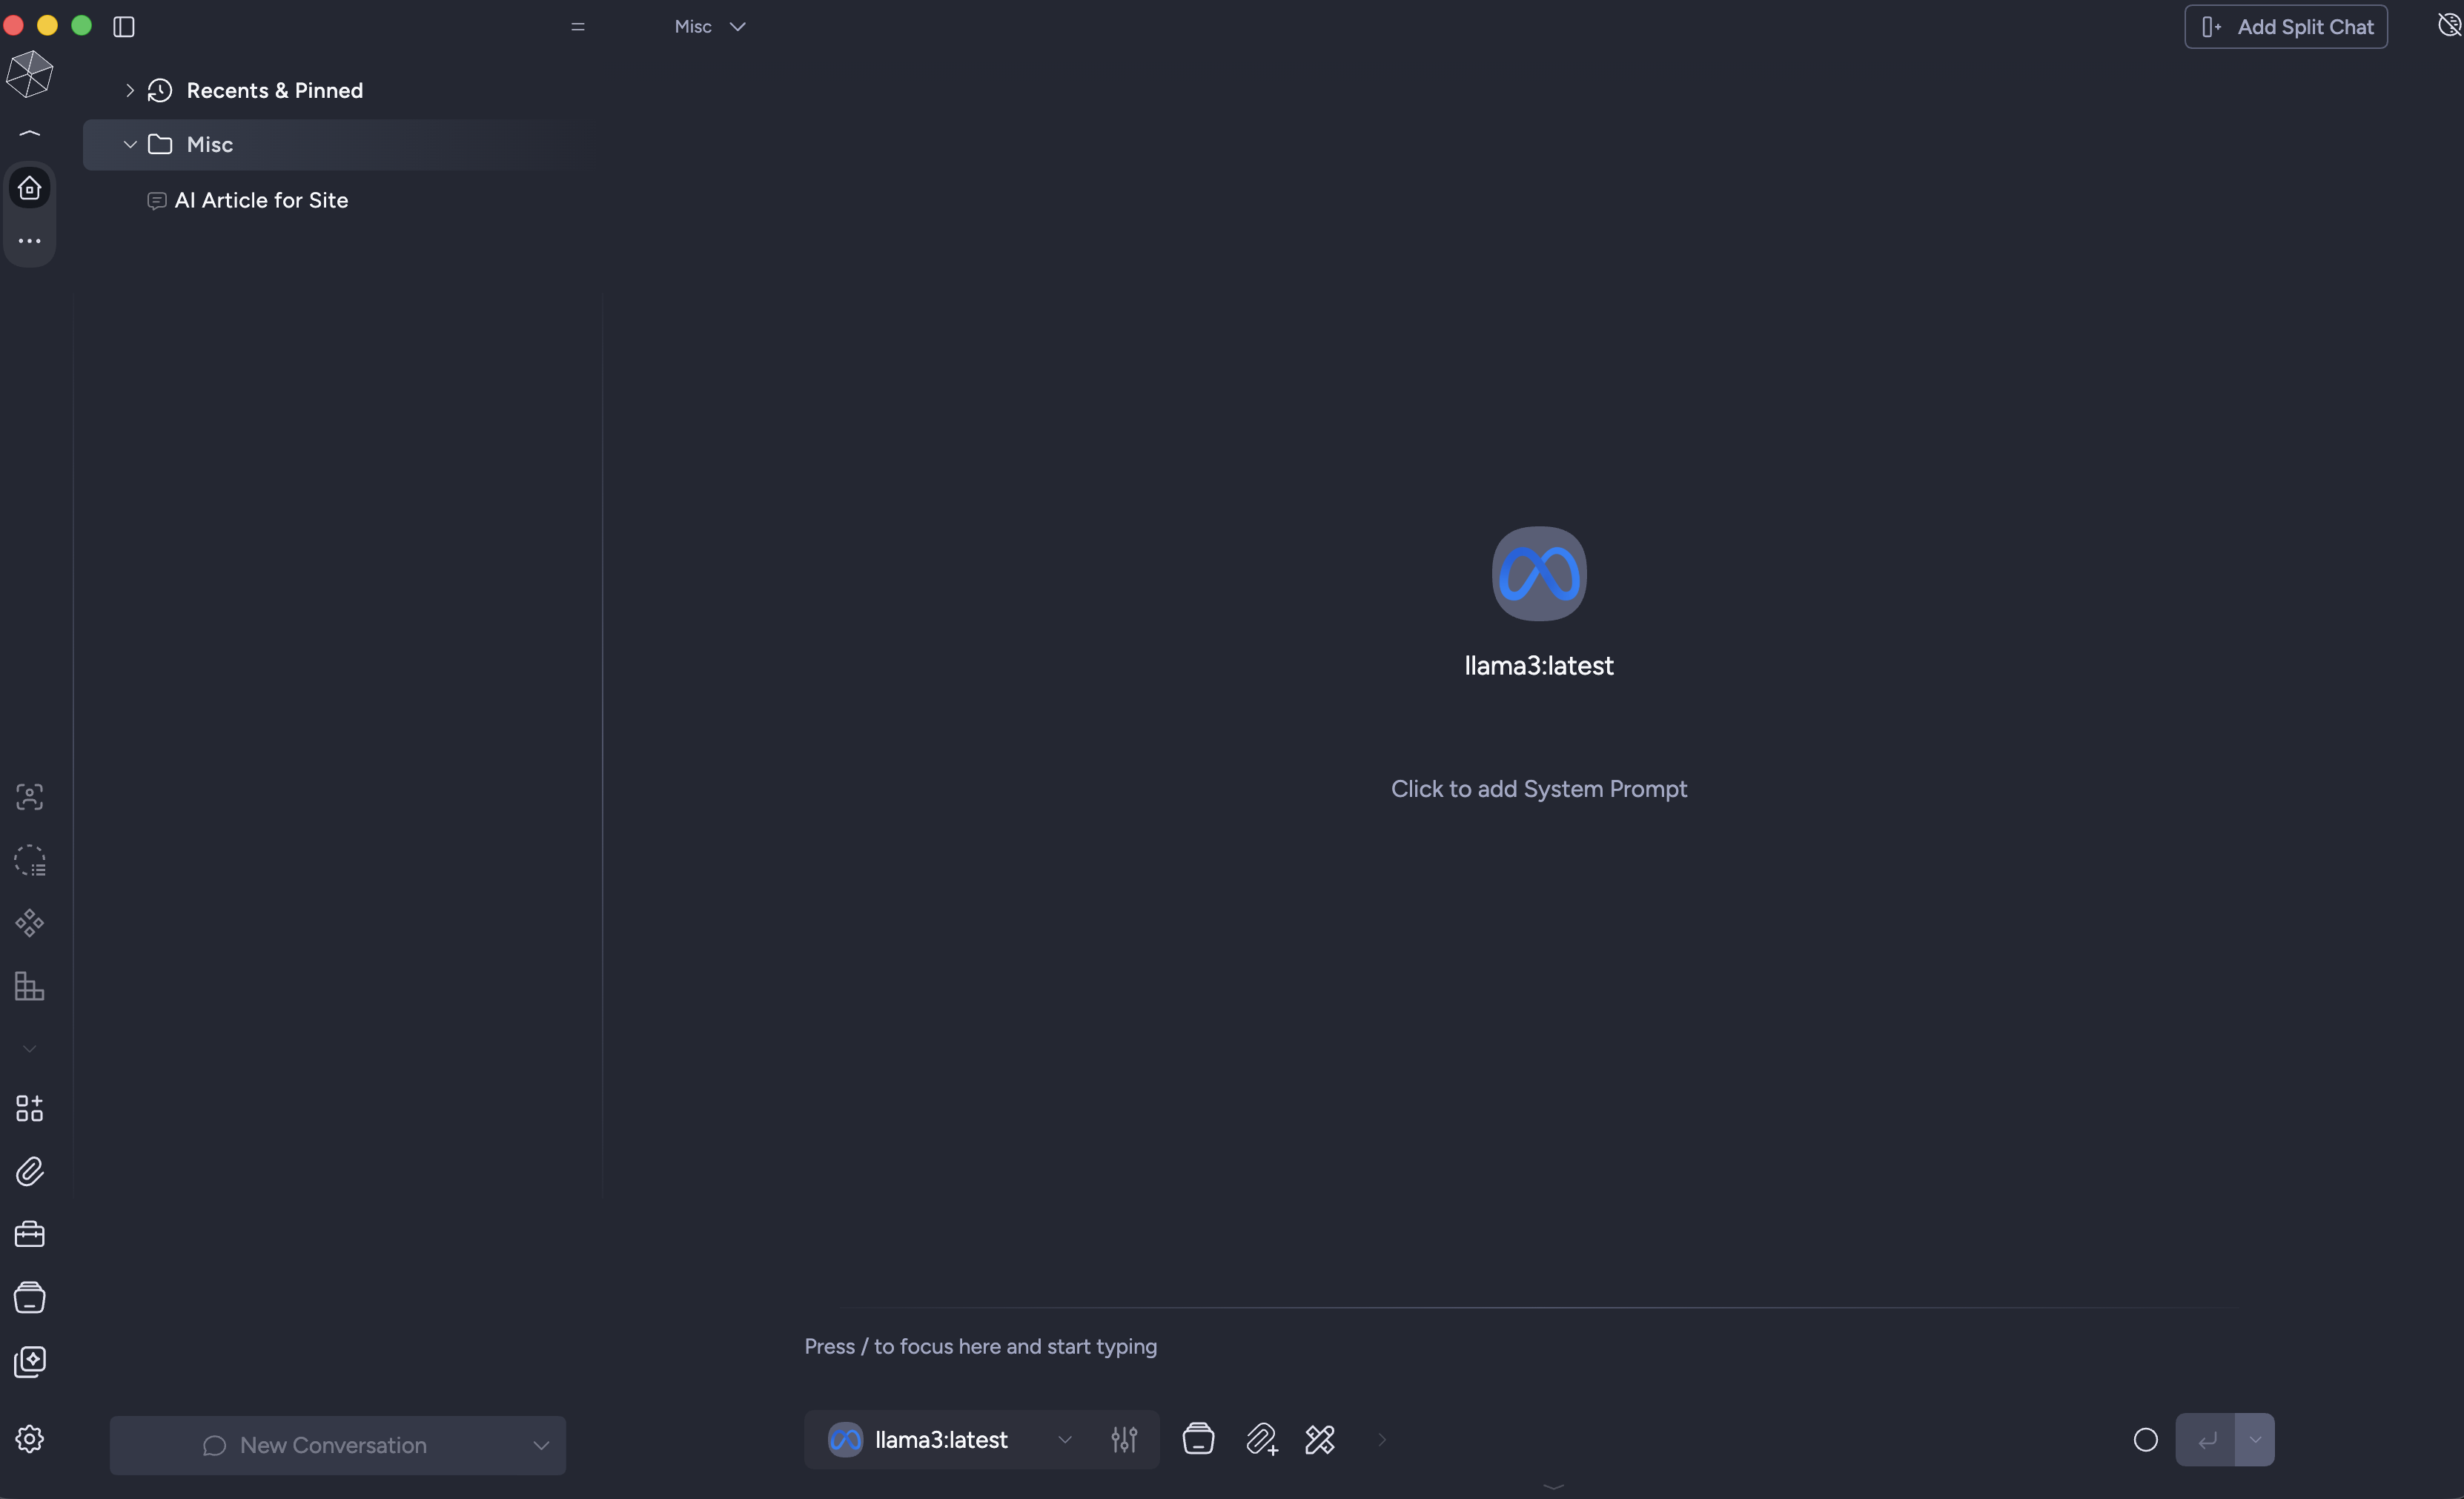The width and height of the screenshot is (2464, 1499).
Task: Expand the sidebar down caret below blocks icon
Action: point(30,1049)
